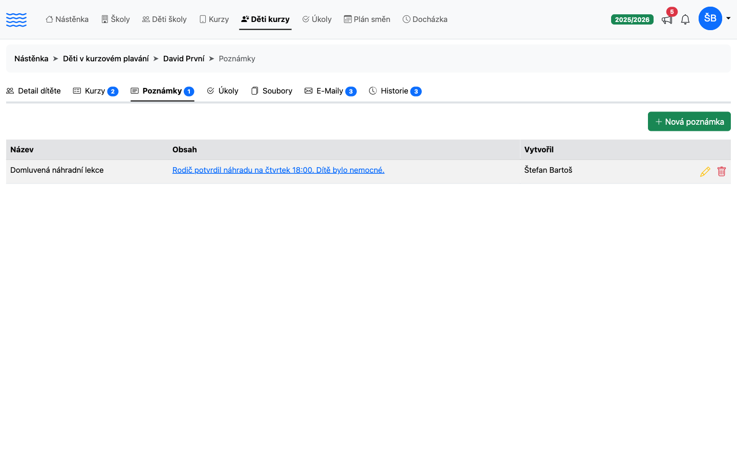Expand the user menu caret arrow
The image size is (737, 460).
coord(728,18)
